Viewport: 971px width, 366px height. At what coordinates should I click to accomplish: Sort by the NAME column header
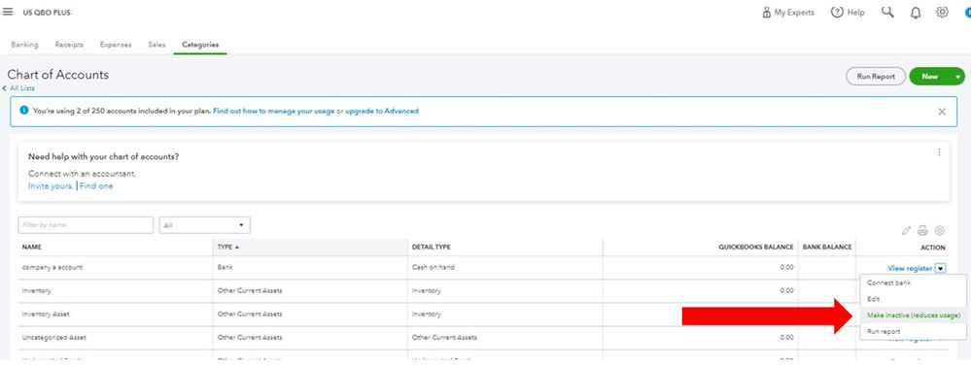click(x=31, y=248)
